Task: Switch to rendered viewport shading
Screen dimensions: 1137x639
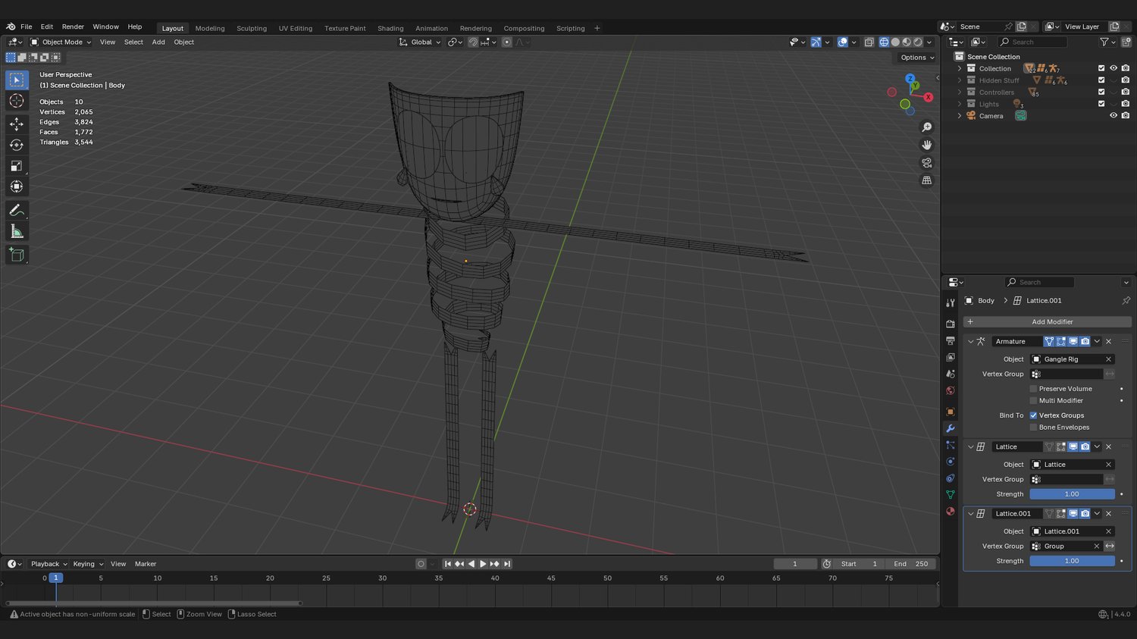Action: 918,42
